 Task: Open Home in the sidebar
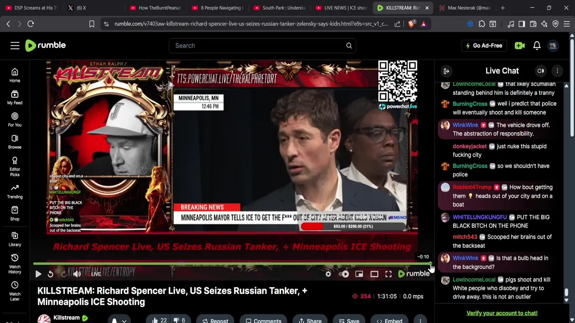[15, 75]
